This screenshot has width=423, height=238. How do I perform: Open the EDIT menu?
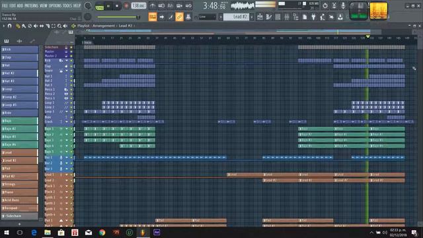tap(13, 6)
